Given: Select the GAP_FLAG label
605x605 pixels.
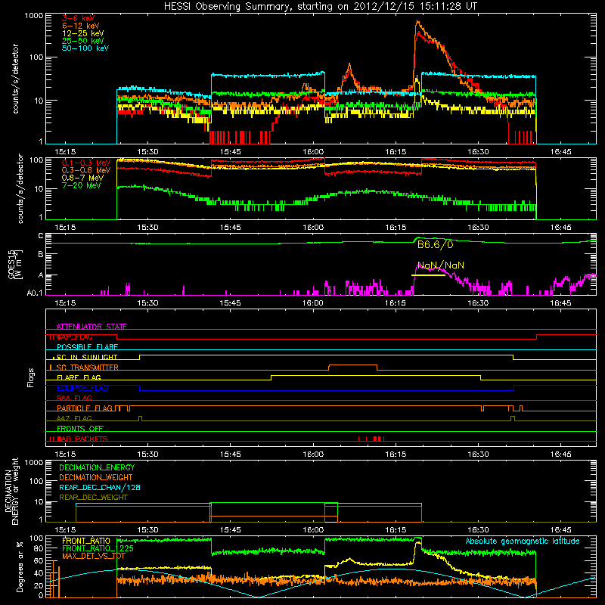Looking at the screenshot, I should point(75,337).
